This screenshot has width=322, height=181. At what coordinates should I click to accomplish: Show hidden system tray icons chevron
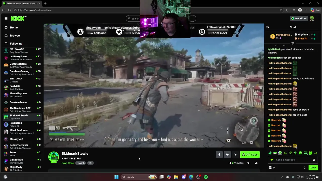(x=282, y=177)
